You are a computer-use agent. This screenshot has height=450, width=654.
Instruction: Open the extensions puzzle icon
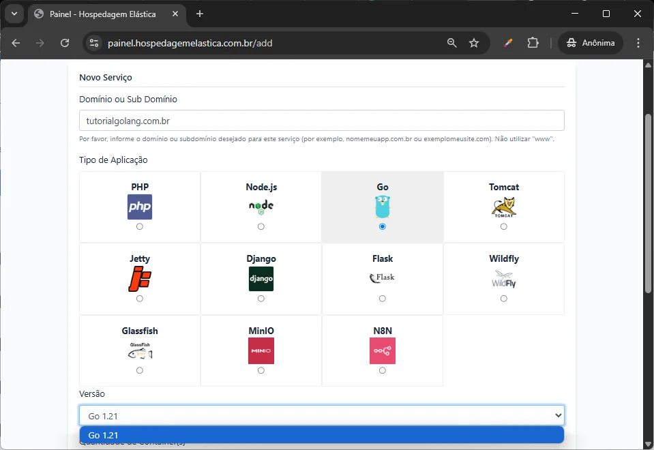533,43
